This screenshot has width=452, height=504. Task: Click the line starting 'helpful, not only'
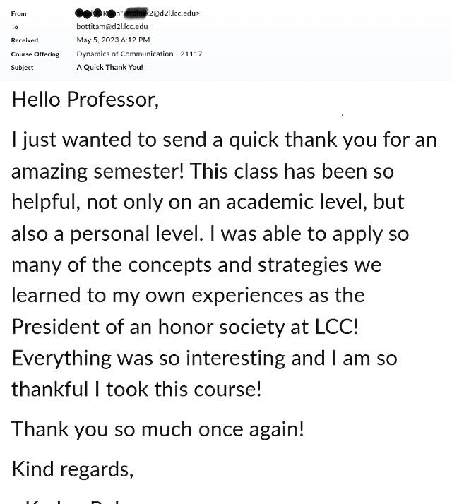[x=208, y=202]
